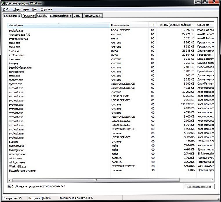The width and height of the screenshot is (221, 202).
Task: Open the Вид menu
Action: tap(35, 9)
